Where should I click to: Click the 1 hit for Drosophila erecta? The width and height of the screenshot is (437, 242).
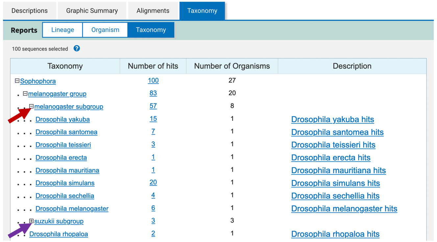pos(153,157)
